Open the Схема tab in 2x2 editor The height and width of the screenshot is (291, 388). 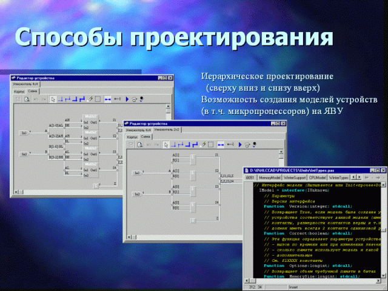click(146, 137)
